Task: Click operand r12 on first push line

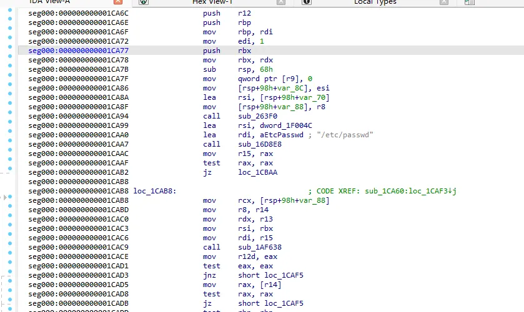Action: point(245,13)
